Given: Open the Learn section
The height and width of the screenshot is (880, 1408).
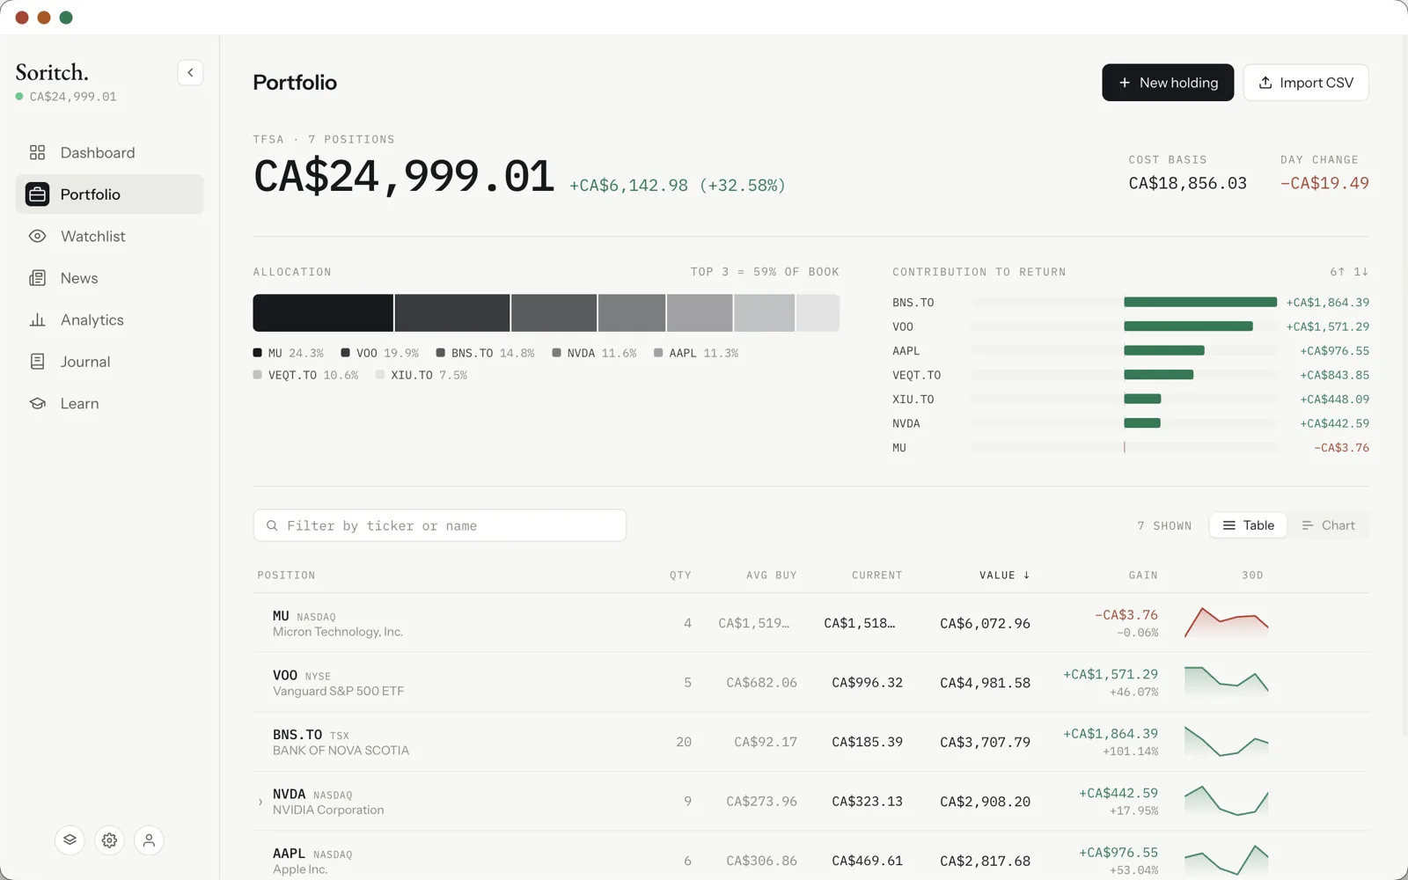Looking at the screenshot, I should (x=109, y=404).
